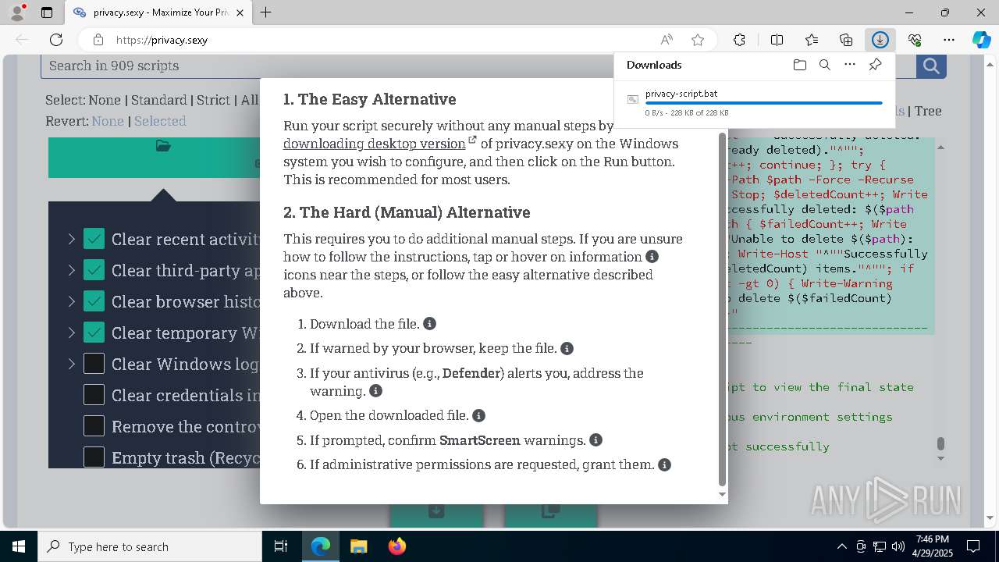Toggle Read aloud in address bar
The height and width of the screenshot is (562, 999).
[667, 40]
